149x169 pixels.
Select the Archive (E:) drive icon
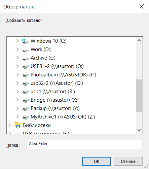click(x=25, y=59)
